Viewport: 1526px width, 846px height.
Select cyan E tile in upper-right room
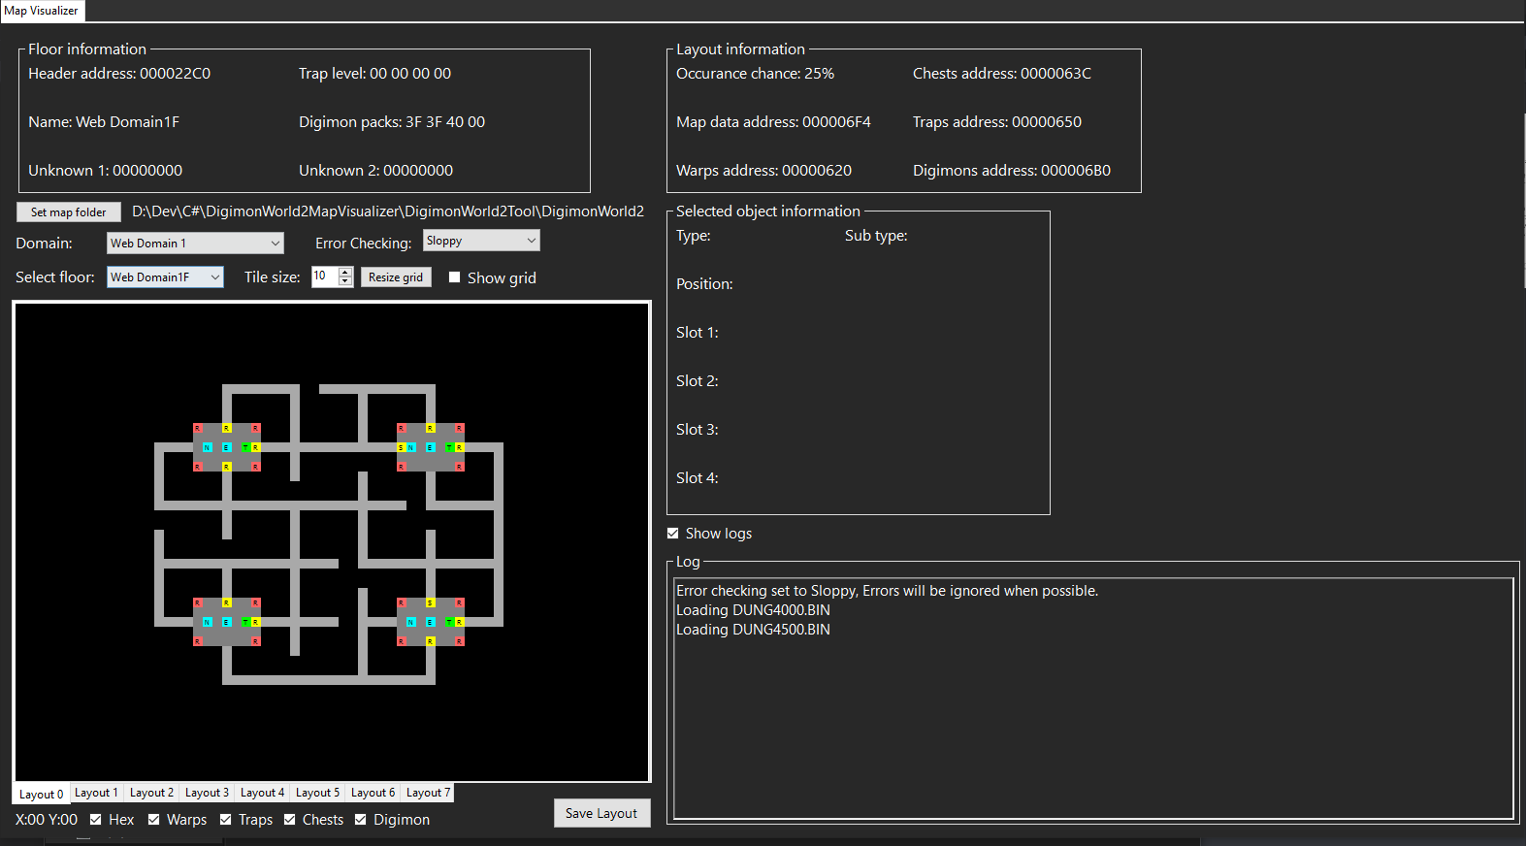pyautogui.click(x=431, y=447)
